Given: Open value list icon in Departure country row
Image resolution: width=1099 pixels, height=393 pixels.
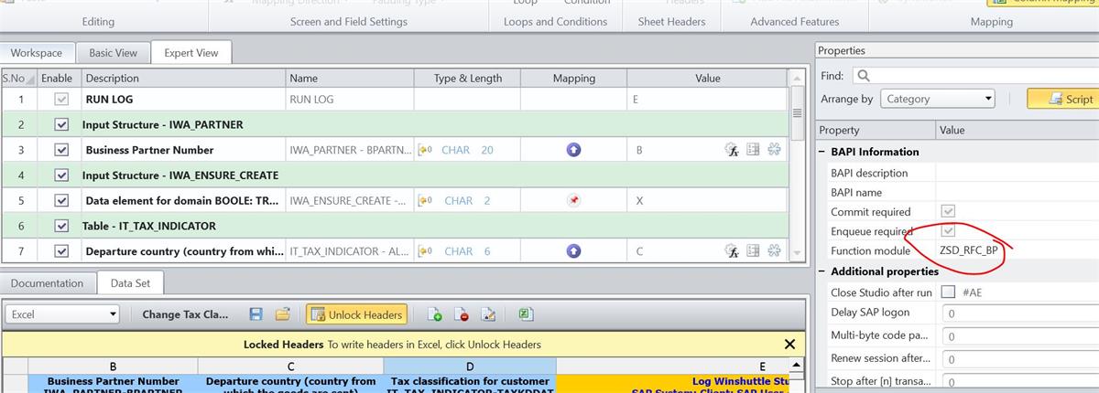Looking at the screenshot, I should coord(753,250).
